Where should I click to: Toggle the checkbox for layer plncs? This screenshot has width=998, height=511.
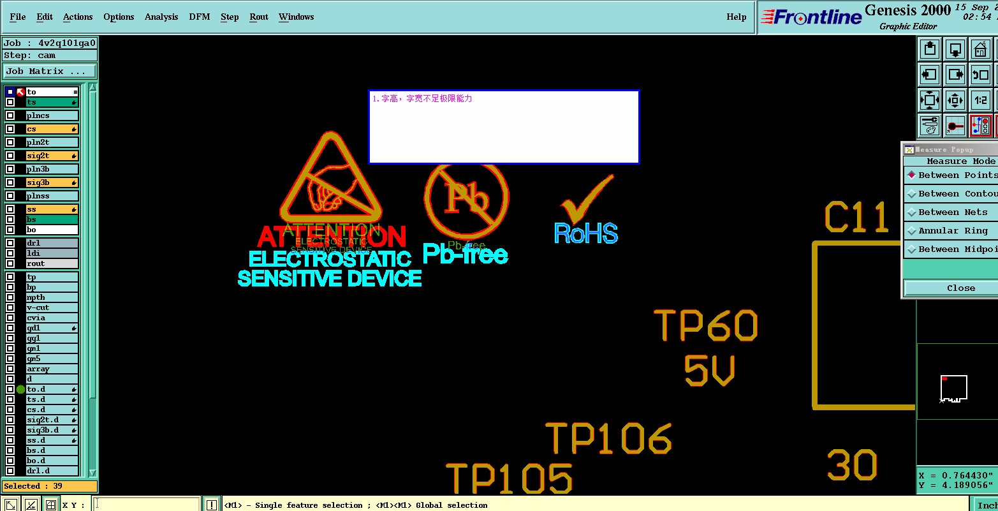pyautogui.click(x=10, y=115)
